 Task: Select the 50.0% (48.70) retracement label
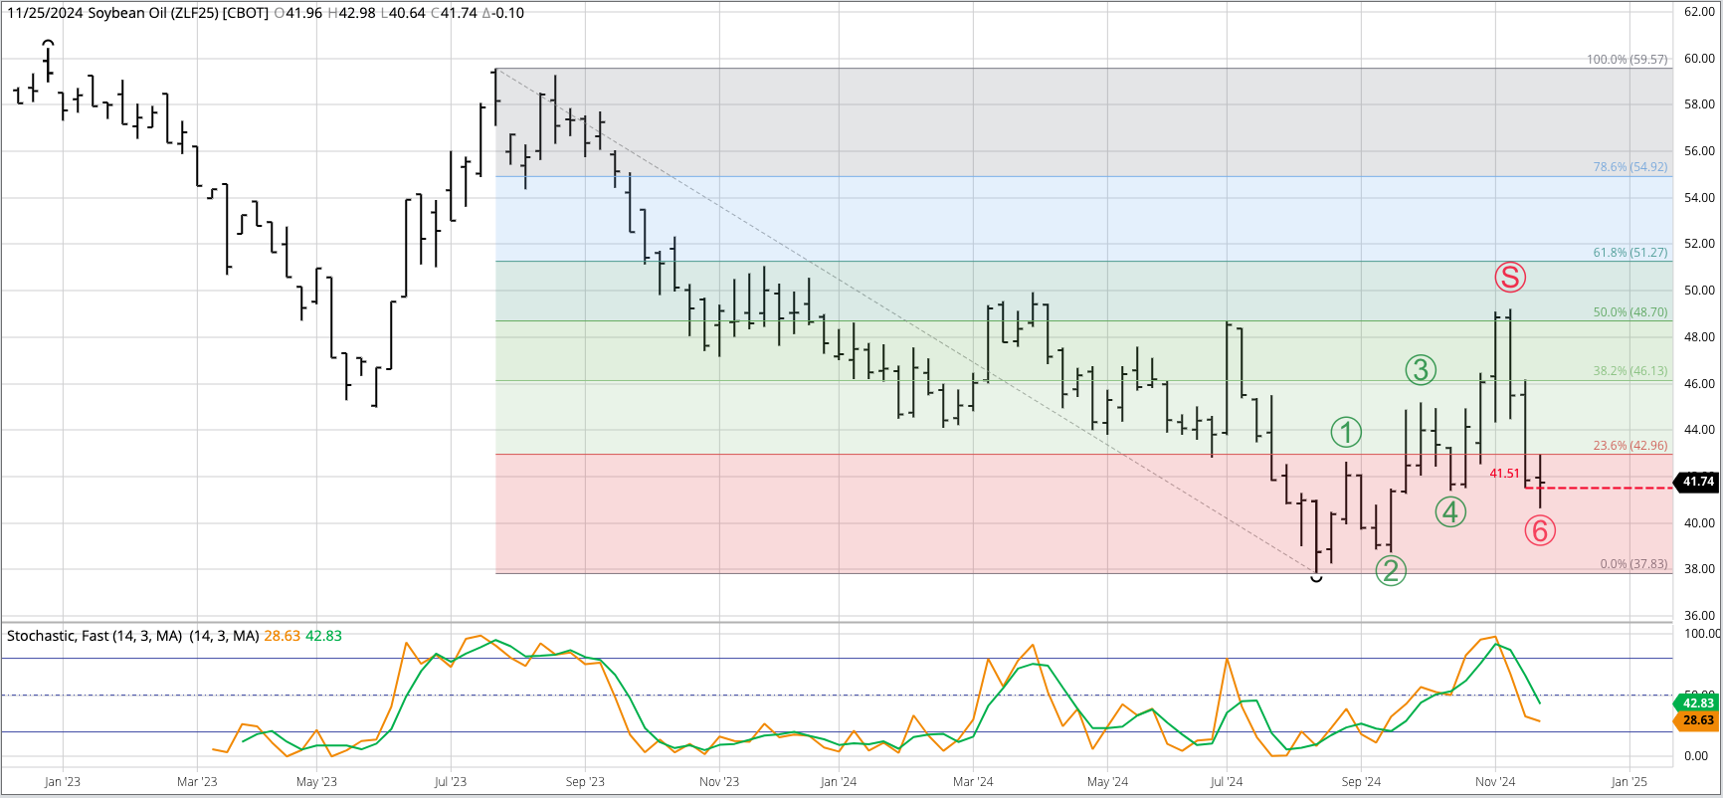click(1629, 312)
